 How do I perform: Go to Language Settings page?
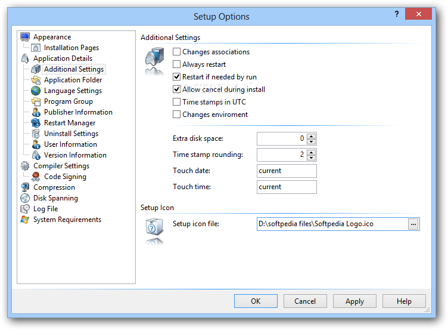click(73, 91)
